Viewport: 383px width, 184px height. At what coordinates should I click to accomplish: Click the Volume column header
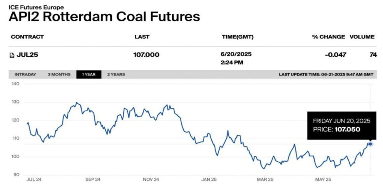(362, 37)
